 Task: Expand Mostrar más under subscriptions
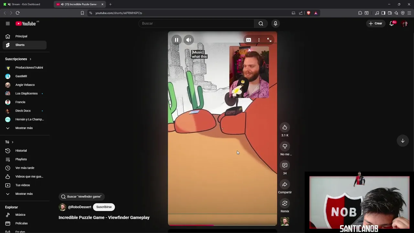point(25,128)
